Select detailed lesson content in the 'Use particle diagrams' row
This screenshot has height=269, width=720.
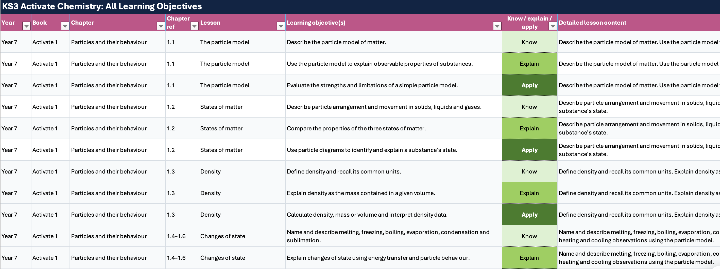point(639,150)
